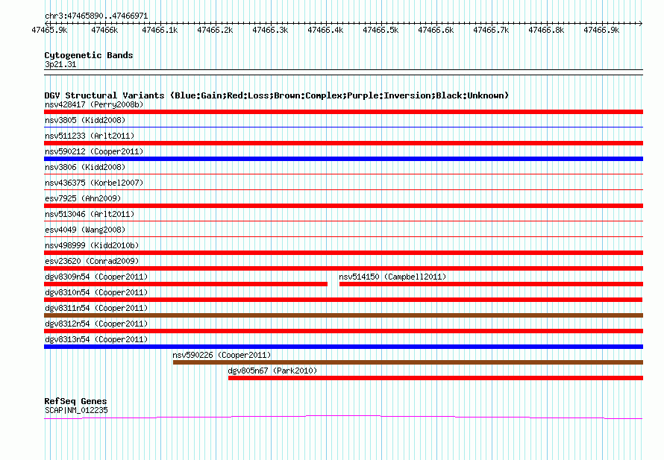Click variant label nsv3805 (Kidd2008)

coord(85,120)
